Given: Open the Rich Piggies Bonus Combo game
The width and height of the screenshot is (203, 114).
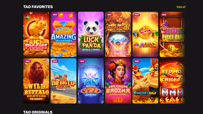Looking at the screenshot, I should [x=36, y=34].
